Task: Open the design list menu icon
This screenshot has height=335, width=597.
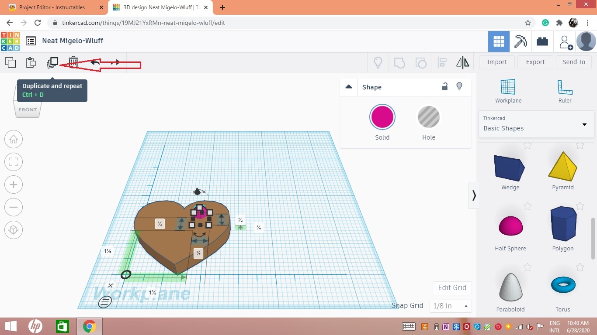Action: click(x=31, y=41)
